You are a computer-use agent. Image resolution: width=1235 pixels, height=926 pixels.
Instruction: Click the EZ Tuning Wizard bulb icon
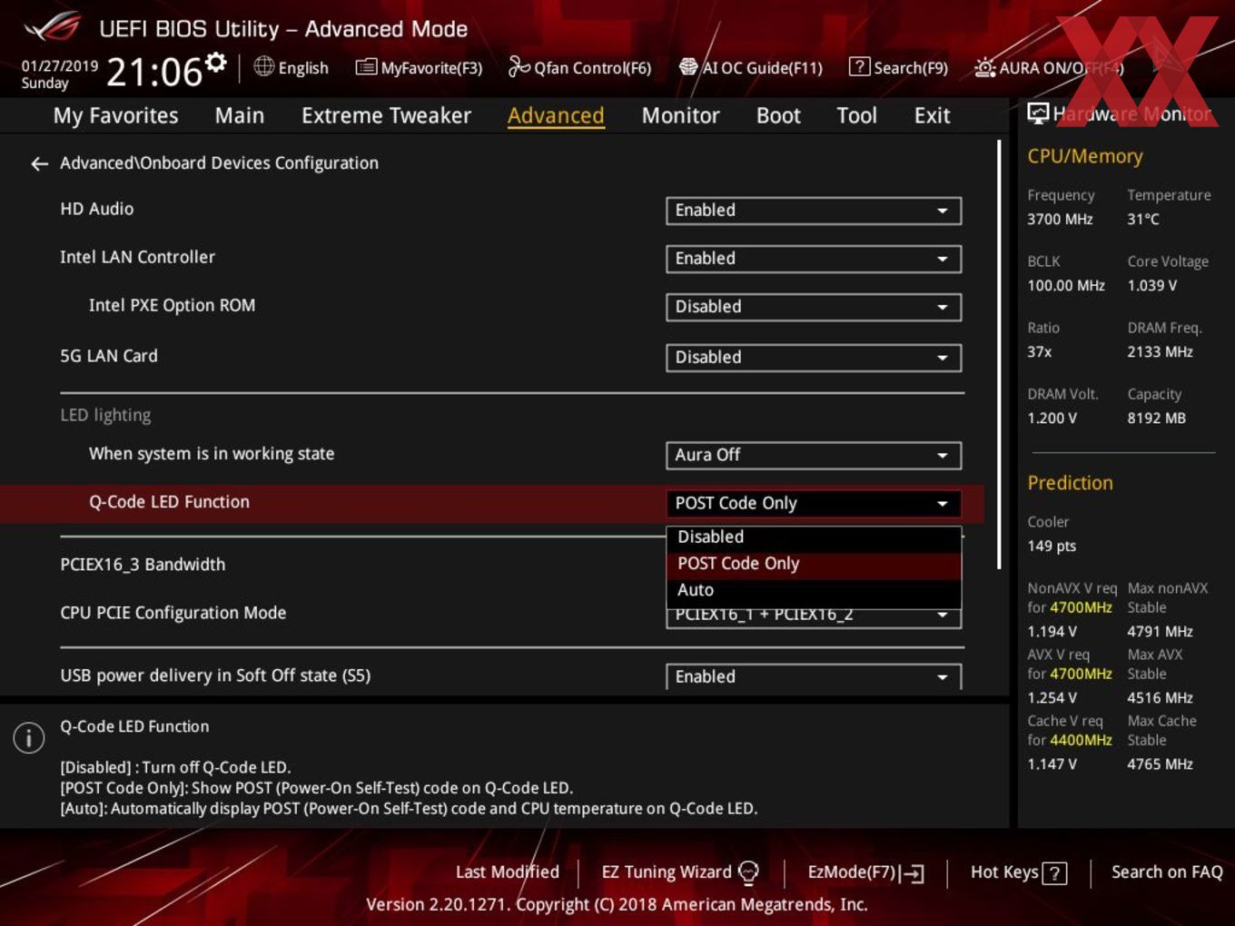pyautogui.click(x=748, y=872)
